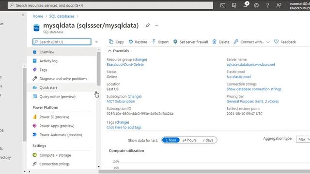310x174 pixels.
Task: Change the resource group link
Action: [140, 59]
